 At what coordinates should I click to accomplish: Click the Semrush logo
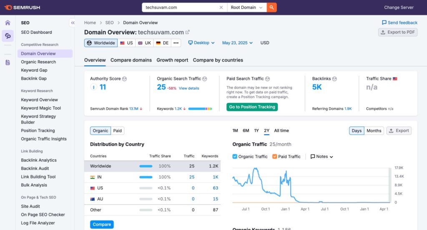[23, 7]
